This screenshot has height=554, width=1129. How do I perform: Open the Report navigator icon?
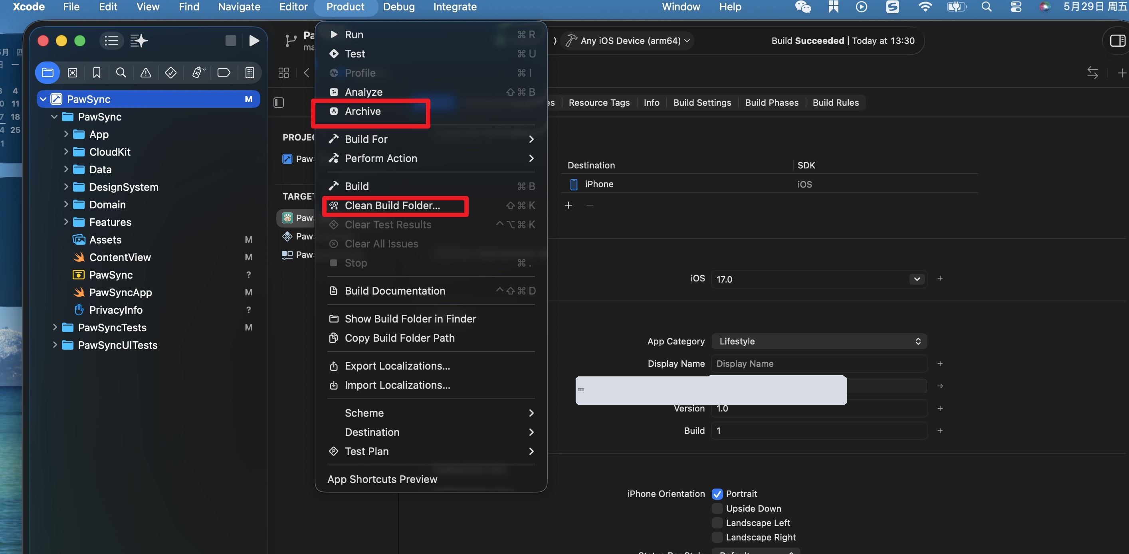click(250, 72)
